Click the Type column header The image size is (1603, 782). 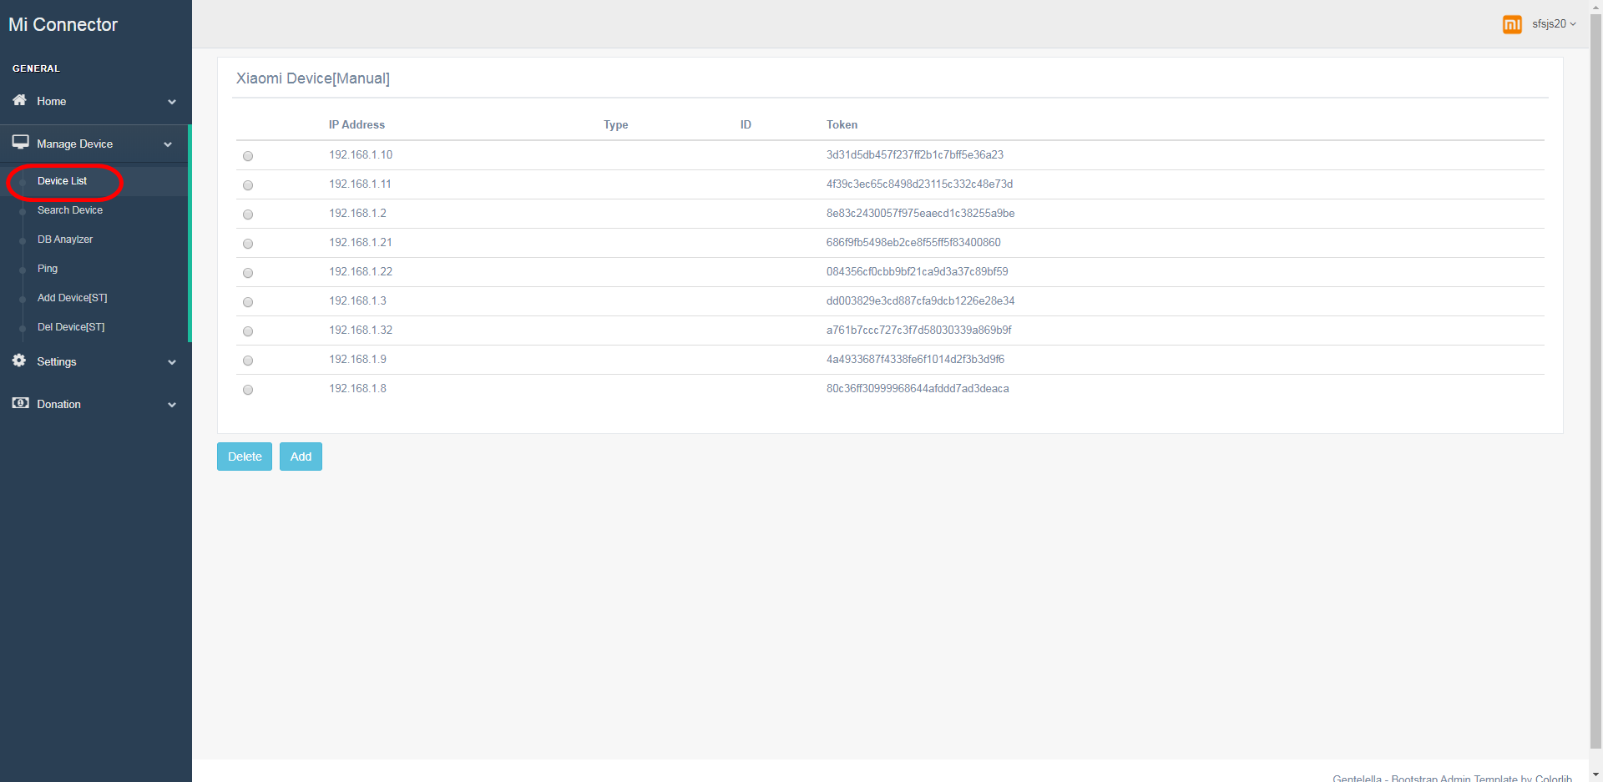616,124
